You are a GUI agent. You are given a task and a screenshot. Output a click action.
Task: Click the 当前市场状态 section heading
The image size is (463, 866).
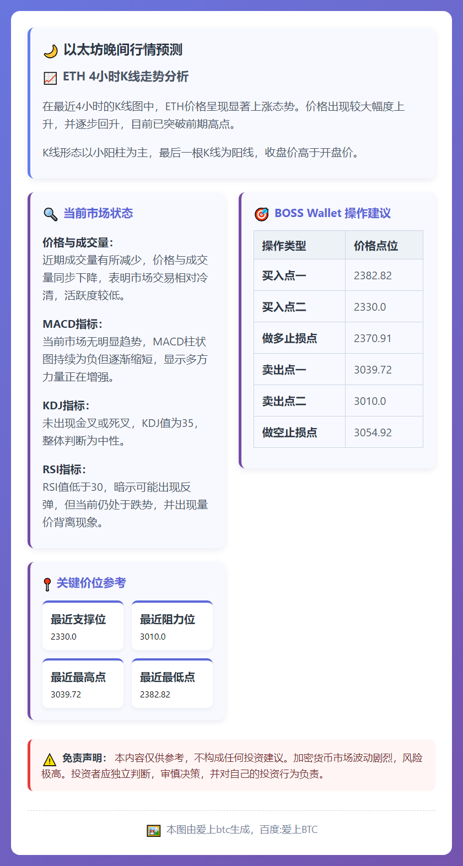(x=98, y=213)
